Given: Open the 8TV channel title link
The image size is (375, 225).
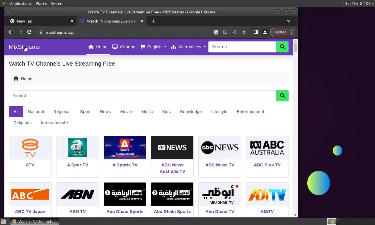Looking at the screenshot, I should pyautogui.click(x=30, y=165).
